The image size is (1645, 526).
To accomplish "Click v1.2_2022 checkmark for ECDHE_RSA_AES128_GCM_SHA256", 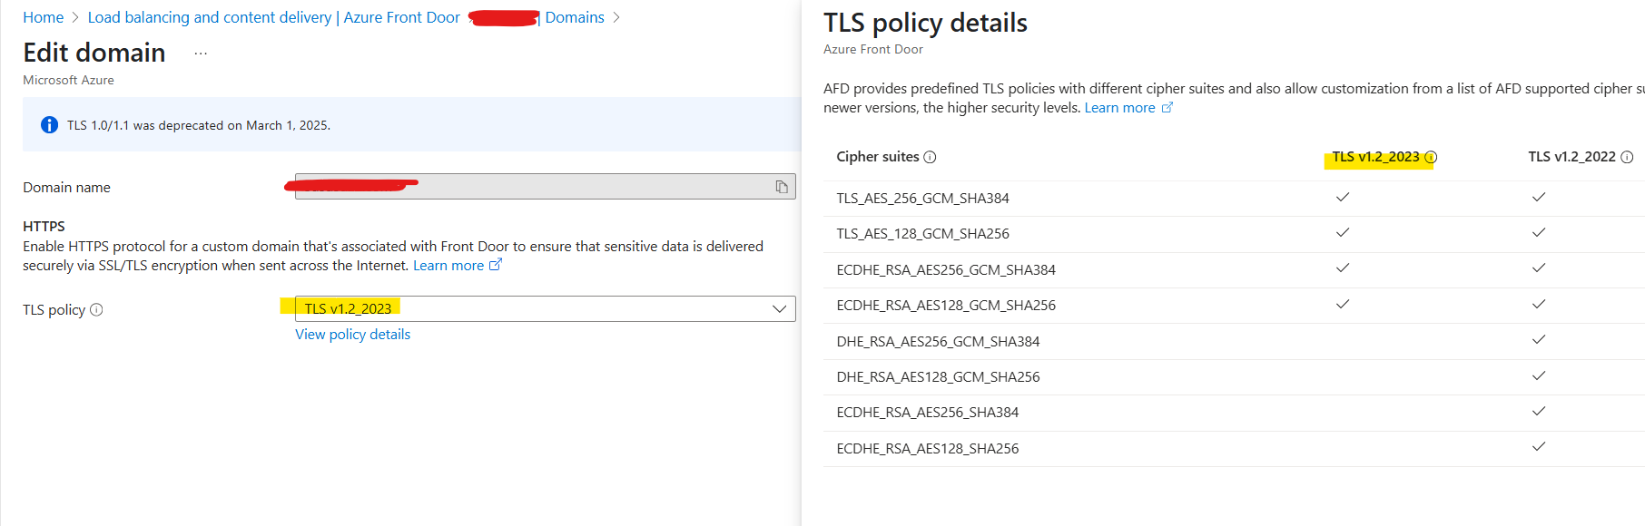I will click(x=1539, y=304).
